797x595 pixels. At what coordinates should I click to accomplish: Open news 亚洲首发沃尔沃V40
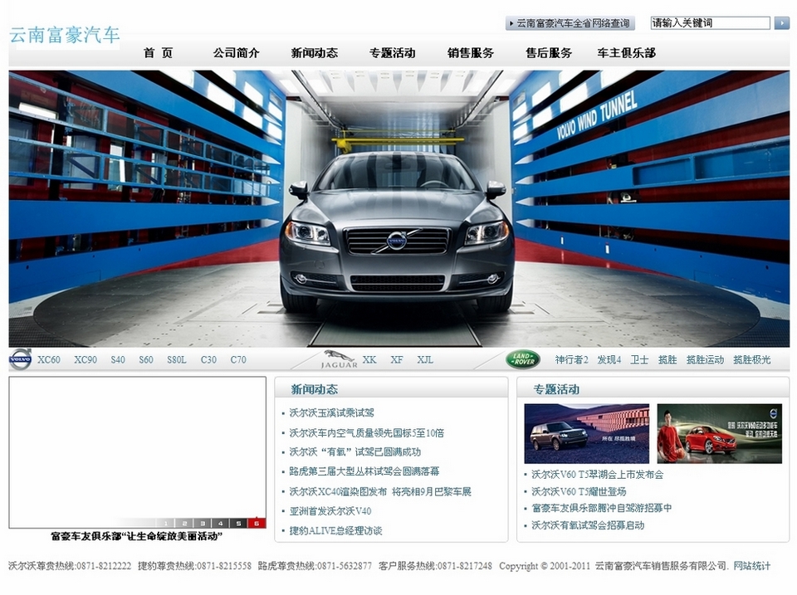330,510
